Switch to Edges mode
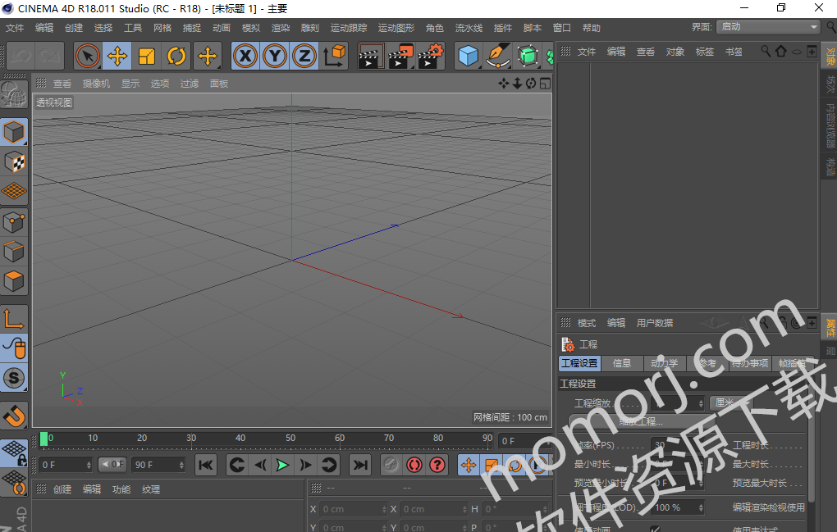 coord(14,252)
